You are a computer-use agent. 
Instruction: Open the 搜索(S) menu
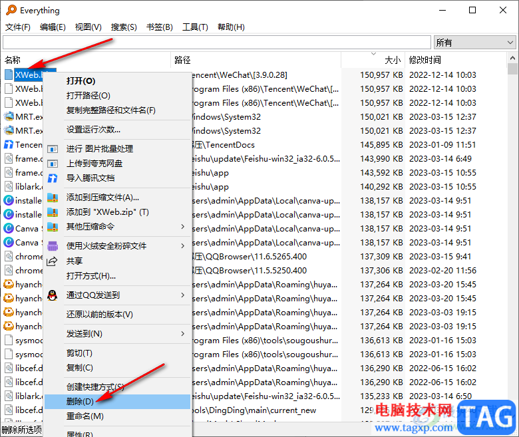pyautogui.click(x=124, y=27)
